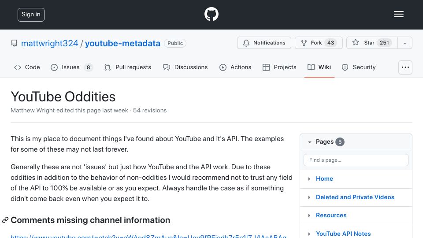The image size is (423, 238).
Task: Go to the Actions tab
Action: [235, 67]
